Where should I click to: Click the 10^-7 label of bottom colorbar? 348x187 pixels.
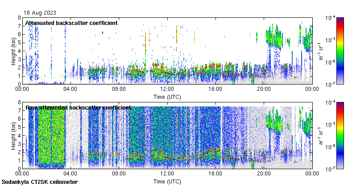pyautogui.click(x=330, y=169)
